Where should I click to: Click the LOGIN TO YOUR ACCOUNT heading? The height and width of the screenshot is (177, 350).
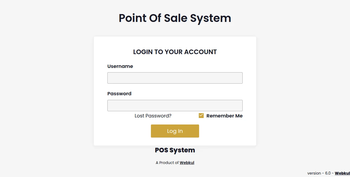click(x=175, y=52)
